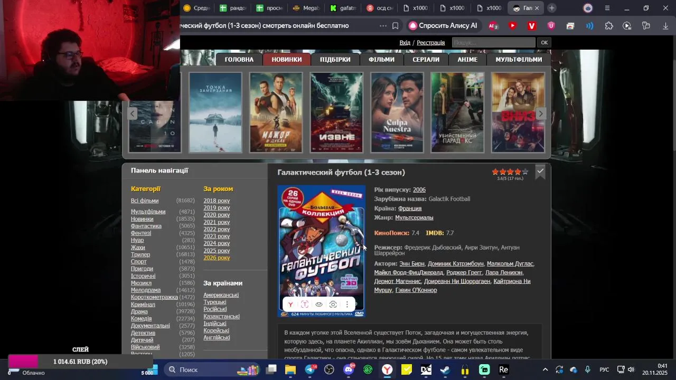Screen dimensions: 676x380
Task: Open Steam from the taskbar
Action: [x=445, y=369]
